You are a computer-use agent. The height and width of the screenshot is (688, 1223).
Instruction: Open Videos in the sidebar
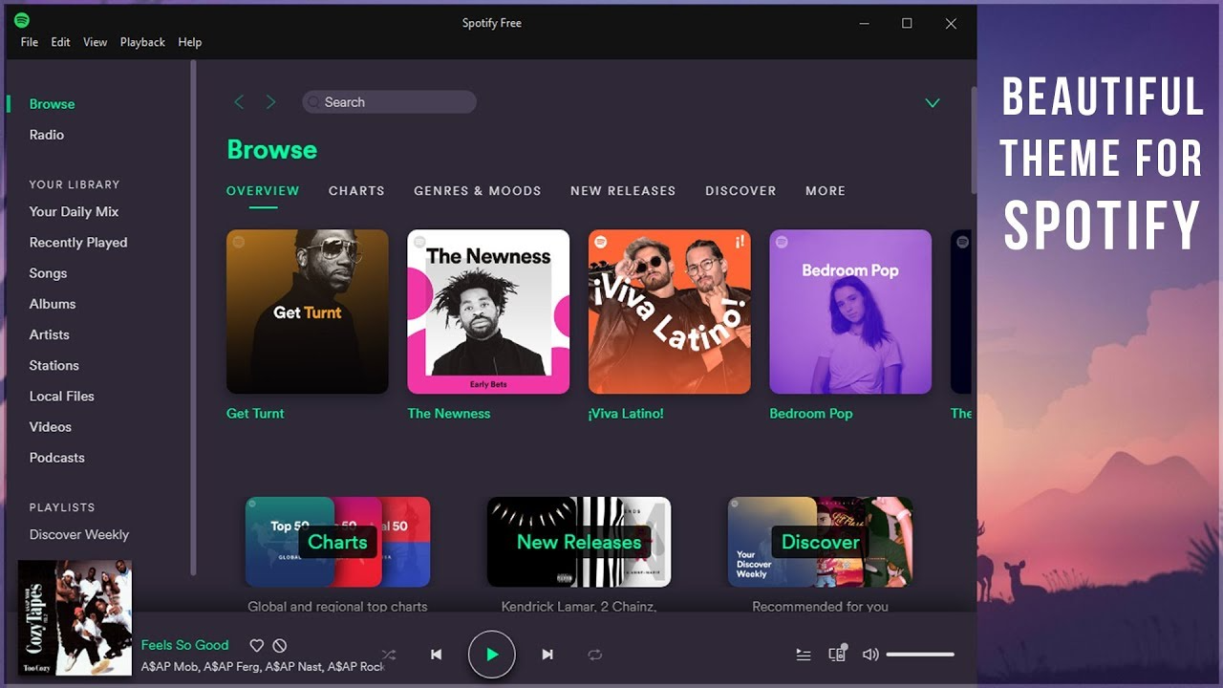click(51, 426)
